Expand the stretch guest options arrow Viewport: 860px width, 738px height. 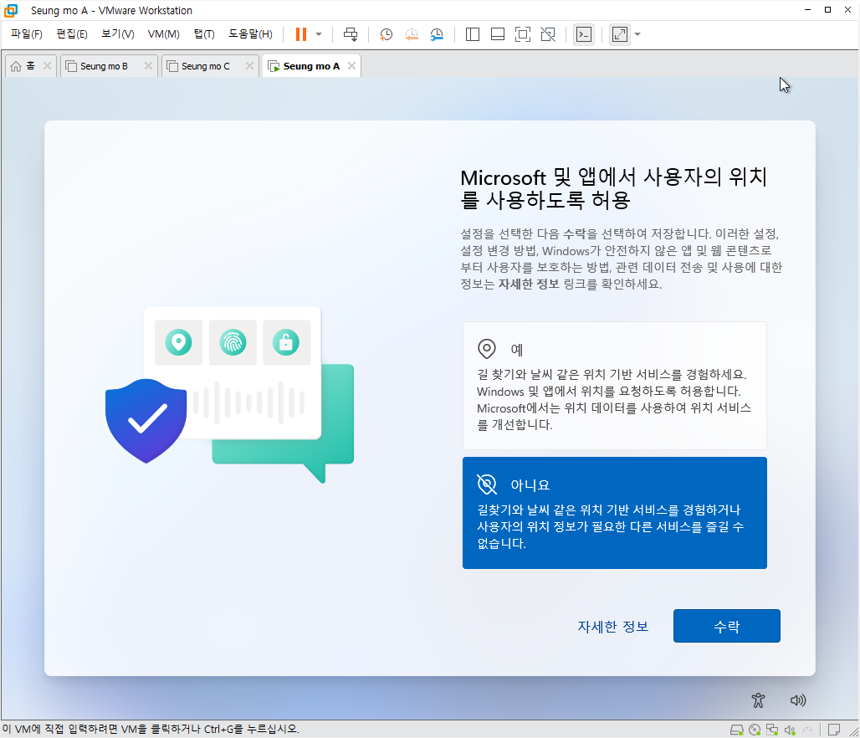[637, 34]
